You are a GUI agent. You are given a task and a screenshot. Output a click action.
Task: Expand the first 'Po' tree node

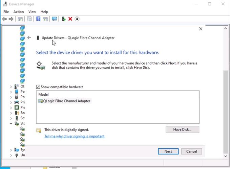pos(11,92)
